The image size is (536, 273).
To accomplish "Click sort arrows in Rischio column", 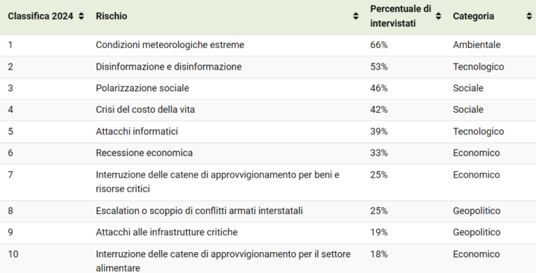I will pyautogui.click(x=356, y=16).
